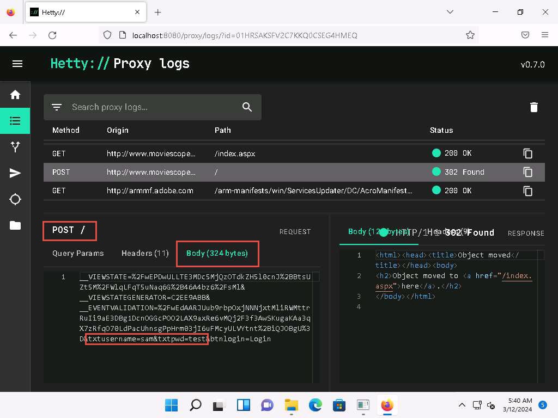Open the hamburger navigation menu

click(x=17, y=64)
